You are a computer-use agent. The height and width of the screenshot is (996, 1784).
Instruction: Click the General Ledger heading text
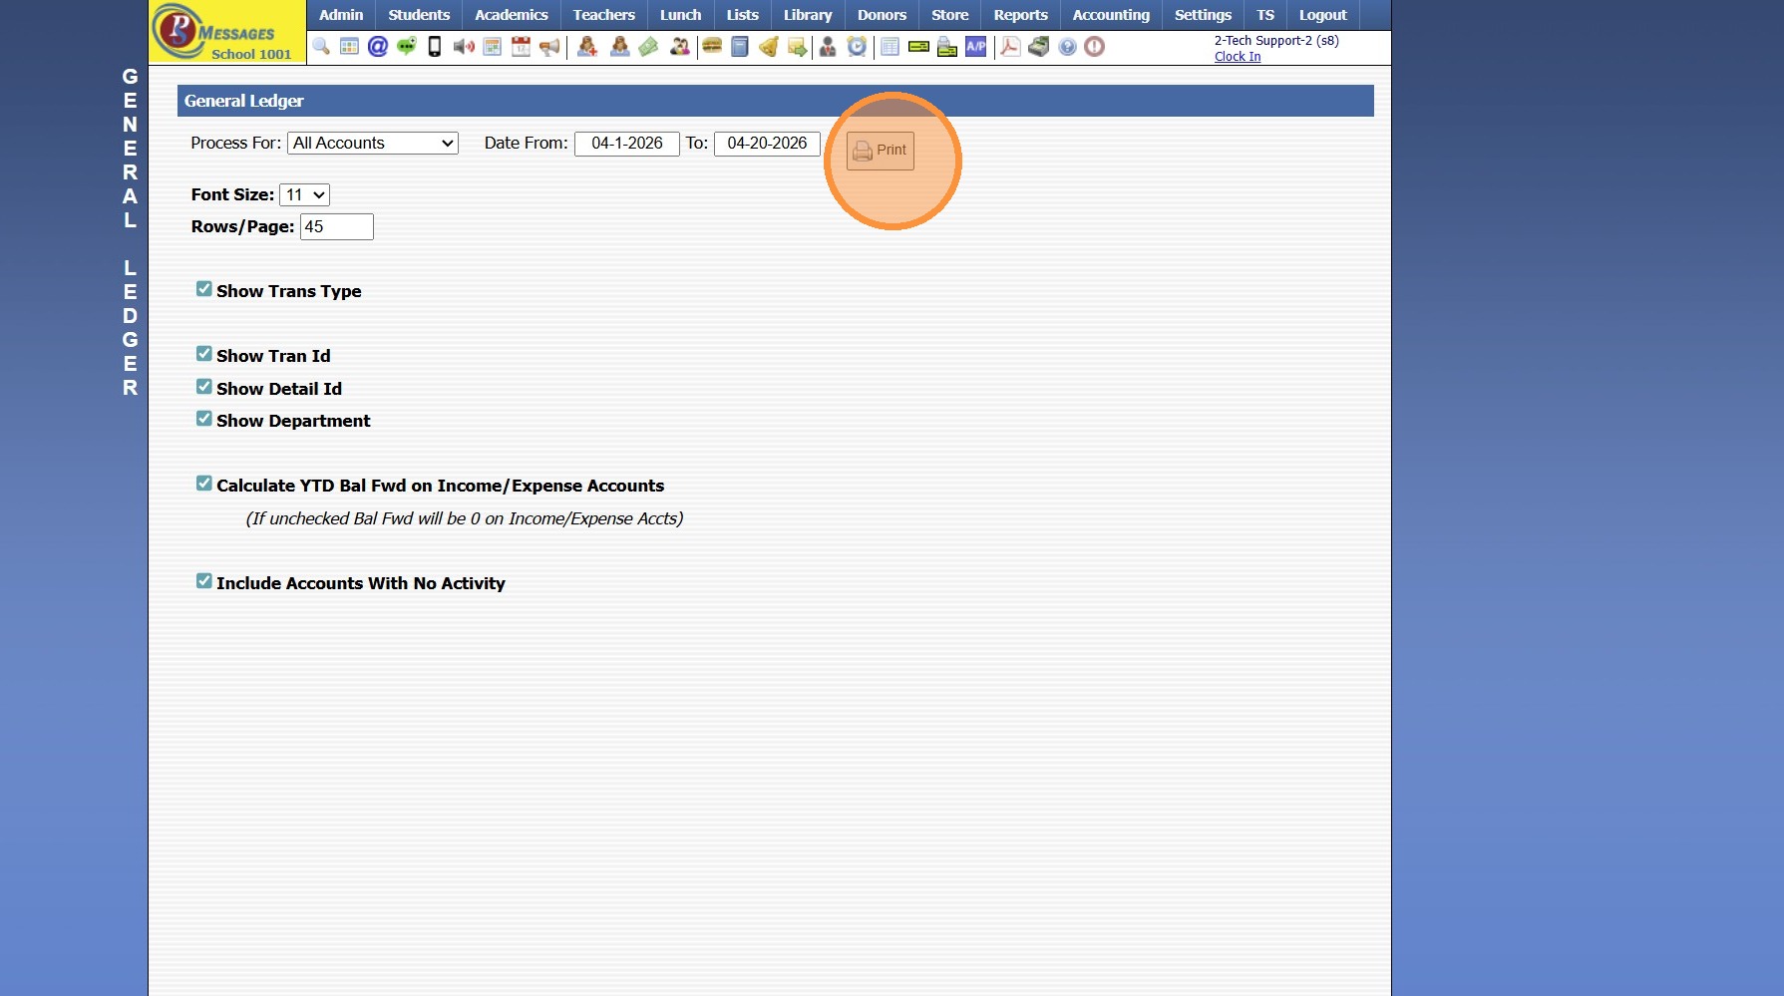click(244, 101)
